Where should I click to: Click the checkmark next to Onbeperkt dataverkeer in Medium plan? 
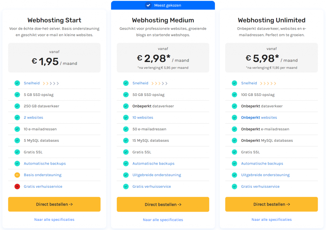coord(126,106)
